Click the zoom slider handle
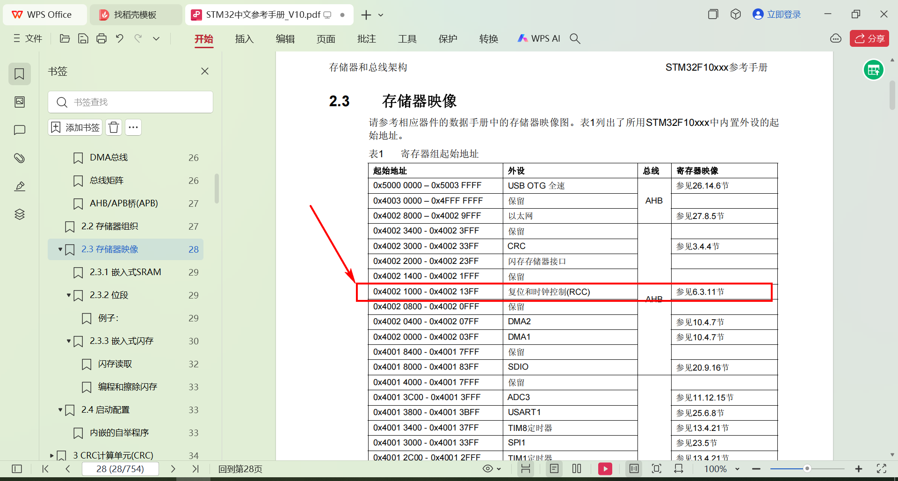 click(x=807, y=468)
